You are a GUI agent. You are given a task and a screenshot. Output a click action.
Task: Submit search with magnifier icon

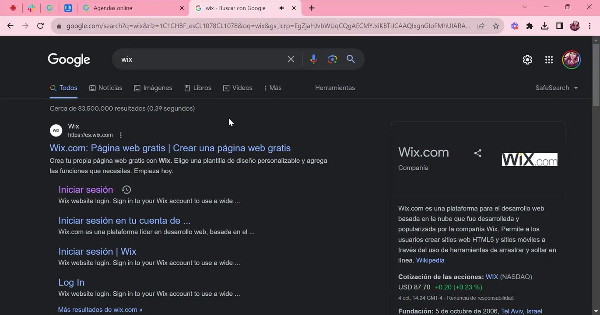click(351, 59)
